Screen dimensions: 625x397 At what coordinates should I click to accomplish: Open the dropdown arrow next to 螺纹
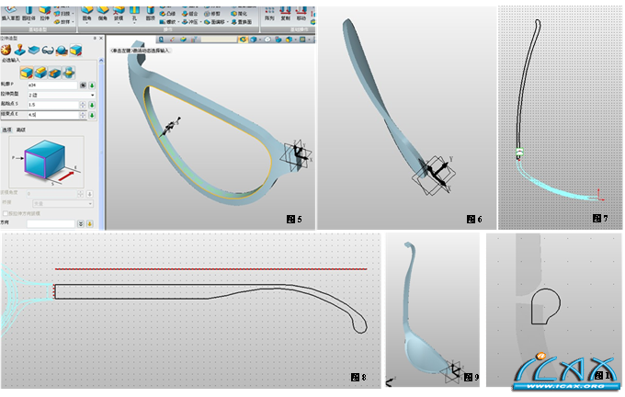point(178,22)
